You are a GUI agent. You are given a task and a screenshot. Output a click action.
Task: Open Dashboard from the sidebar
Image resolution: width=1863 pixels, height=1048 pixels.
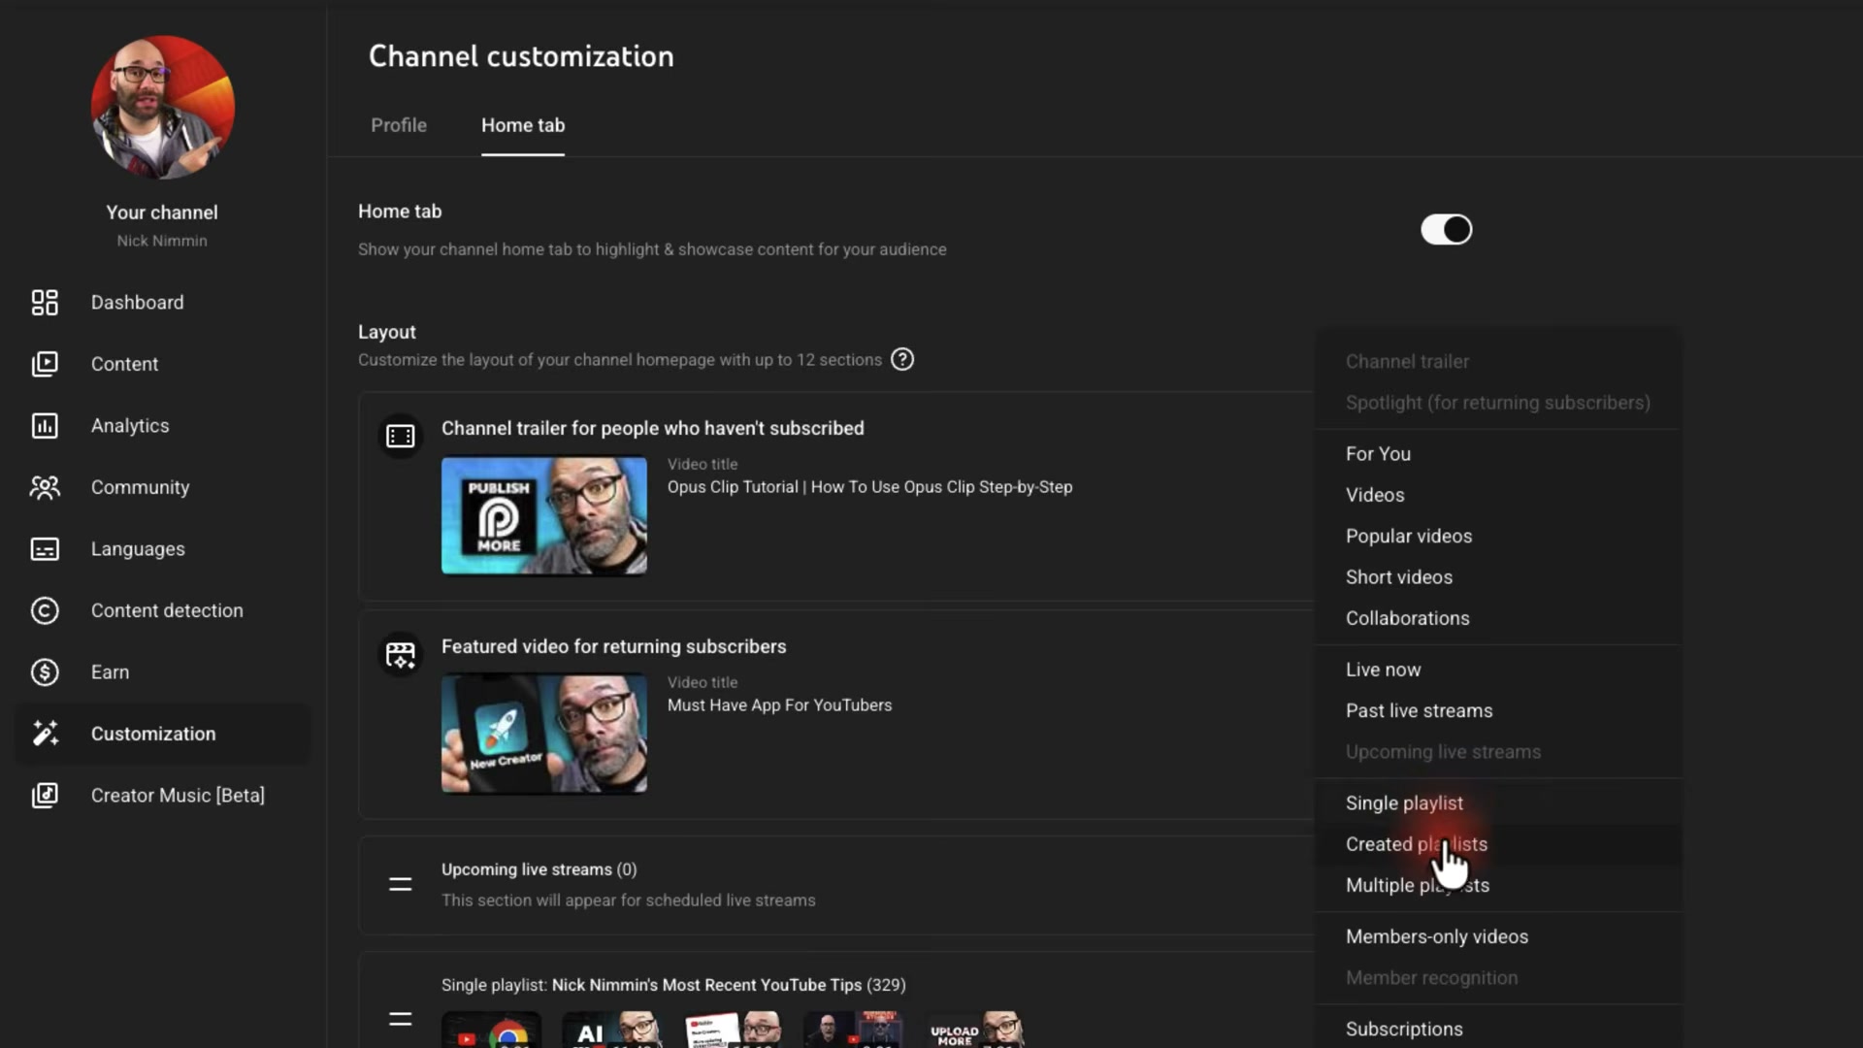pyautogui.click(x=137, y=303)
